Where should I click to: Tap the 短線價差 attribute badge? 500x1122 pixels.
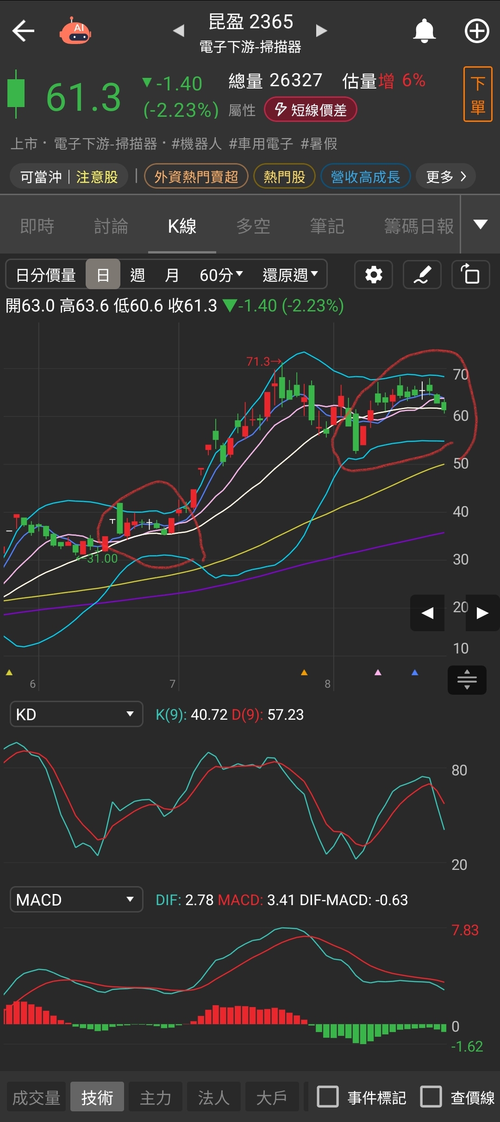(x=311, y=110)
